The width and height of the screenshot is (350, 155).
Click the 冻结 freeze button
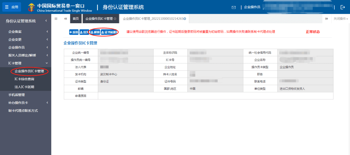coord(74,32)
